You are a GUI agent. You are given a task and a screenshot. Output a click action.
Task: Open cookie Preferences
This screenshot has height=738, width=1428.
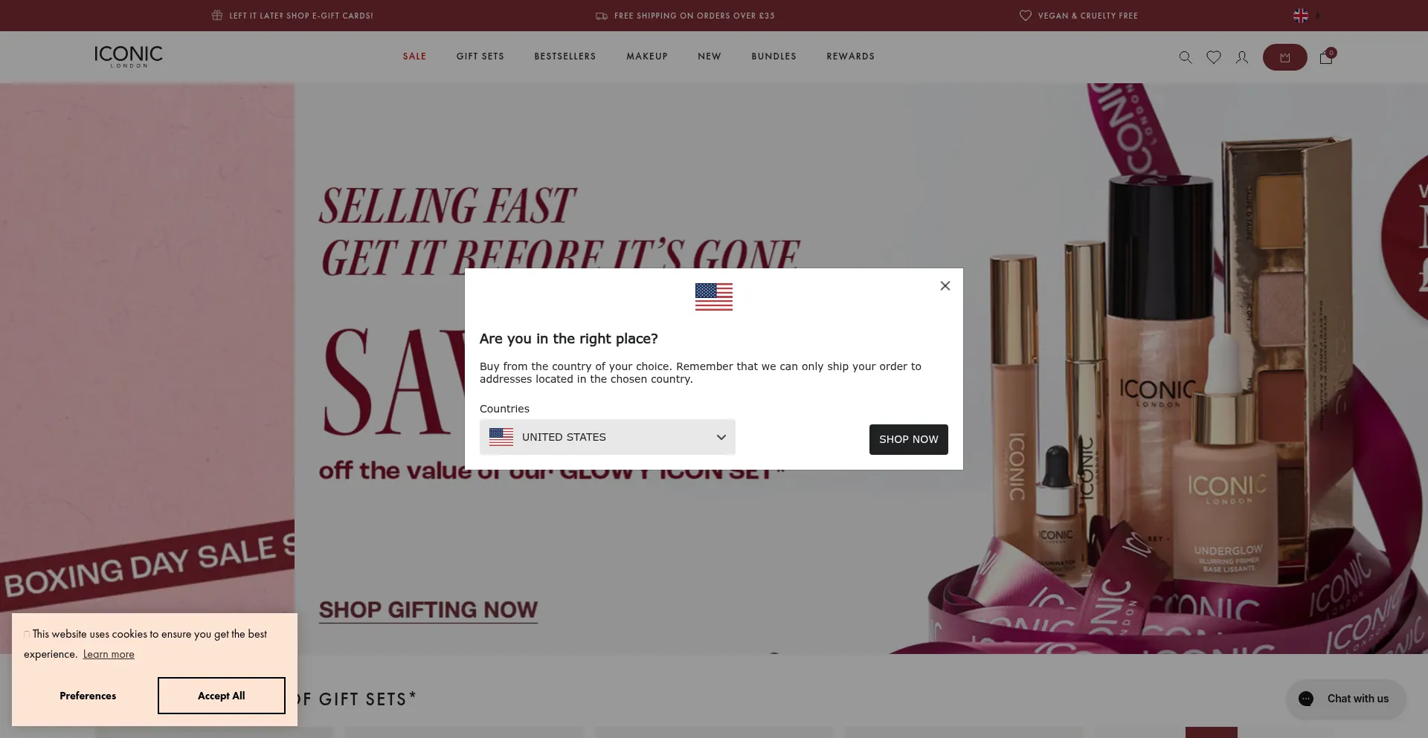[x=88, y=696]
